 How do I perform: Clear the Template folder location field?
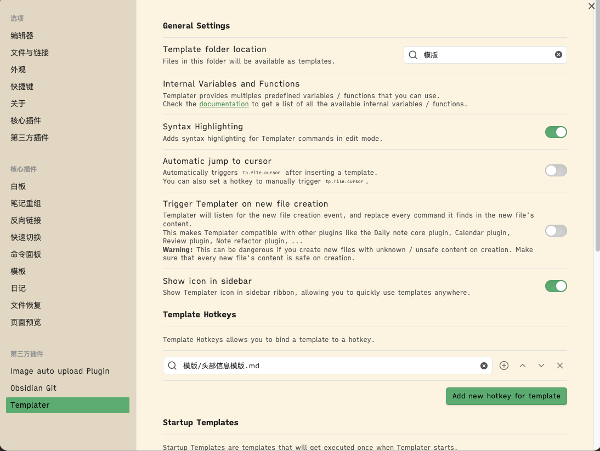[558, 55]
